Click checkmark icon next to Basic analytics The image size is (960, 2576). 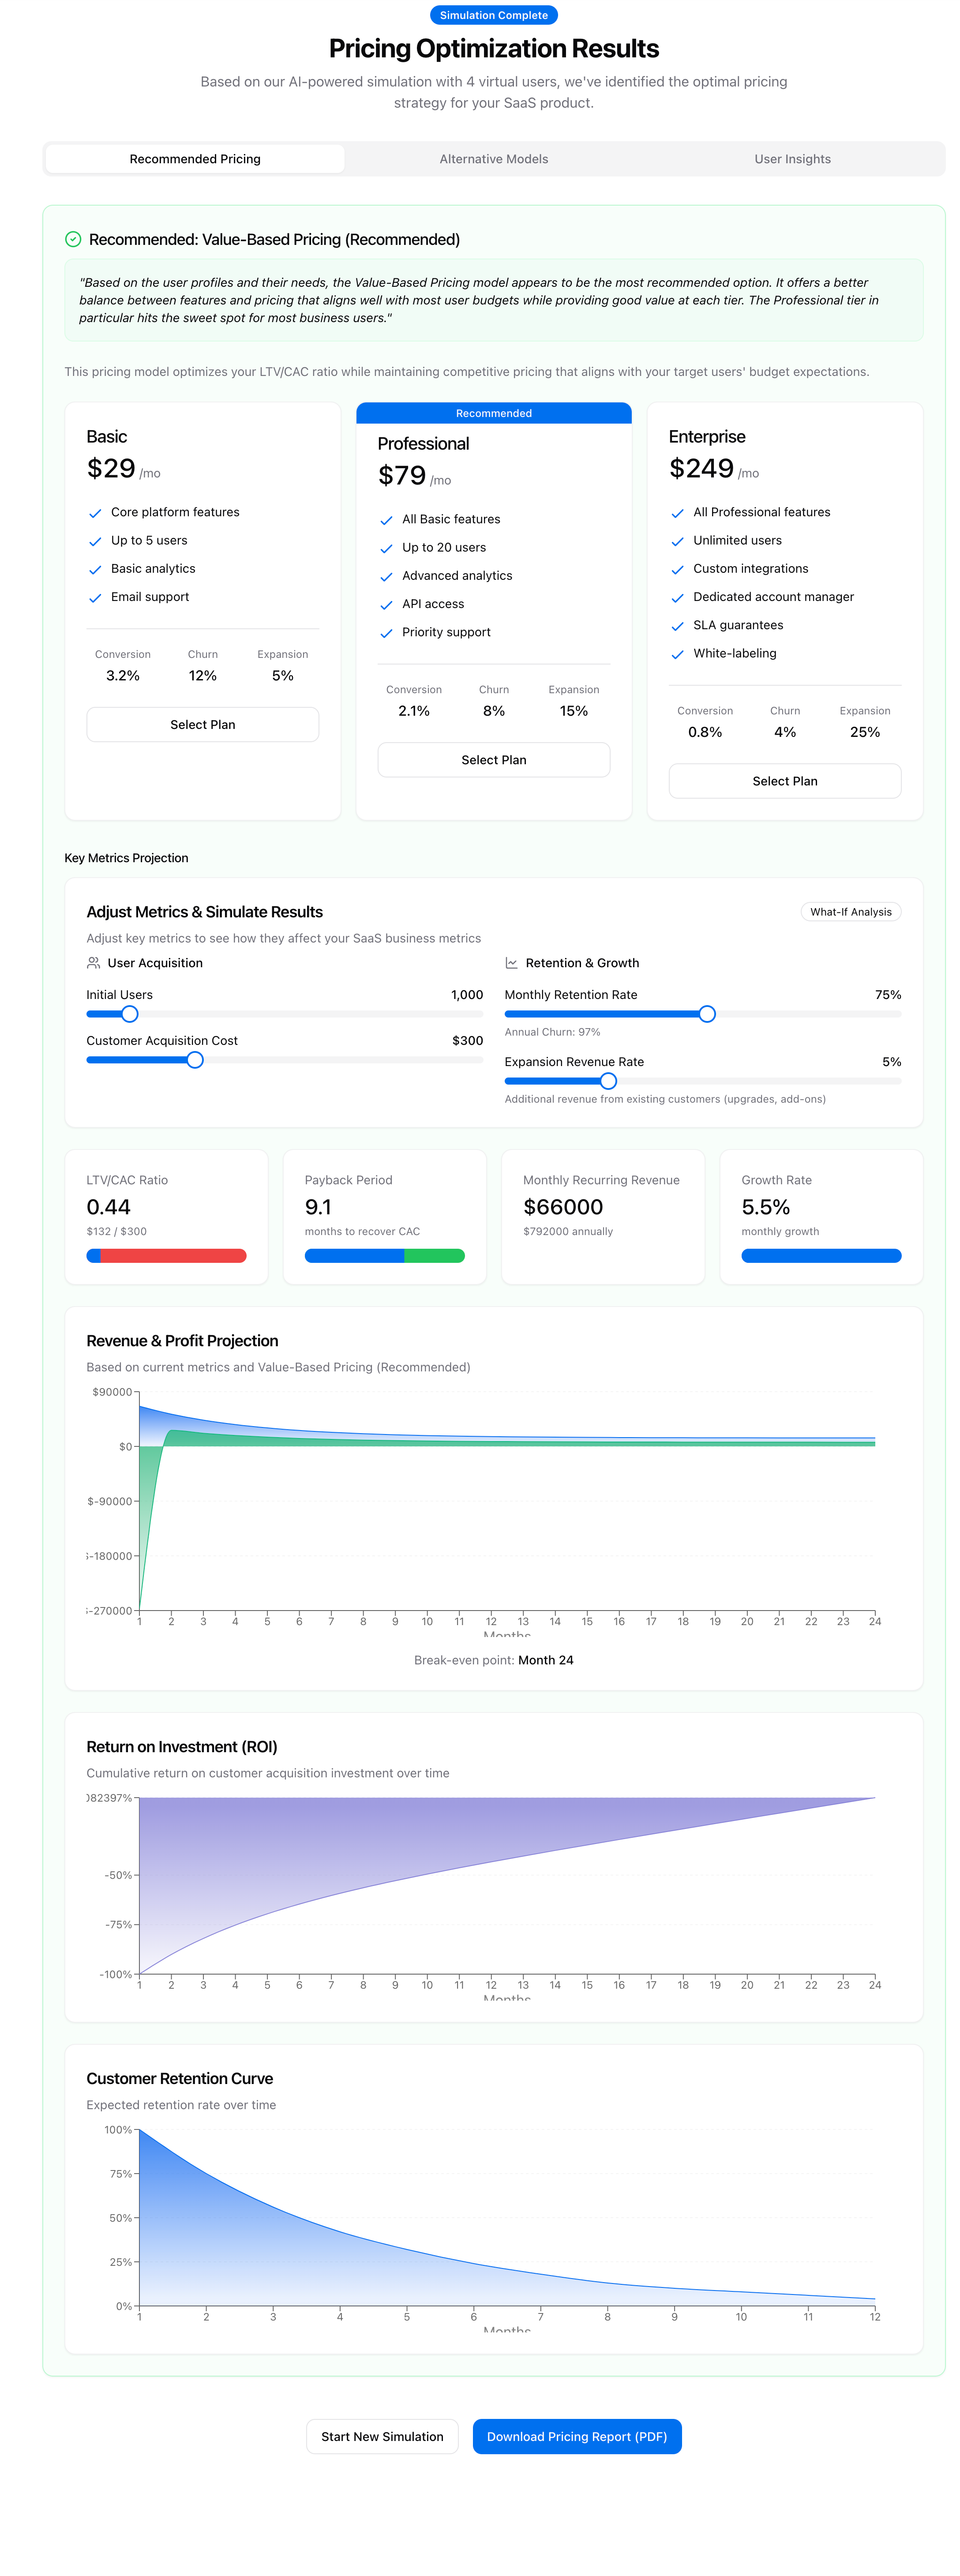[95, 569]
